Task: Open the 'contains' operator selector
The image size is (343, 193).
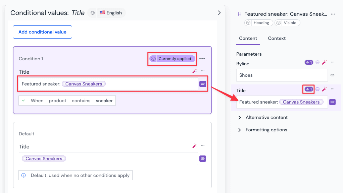Action: click(81, 101)
